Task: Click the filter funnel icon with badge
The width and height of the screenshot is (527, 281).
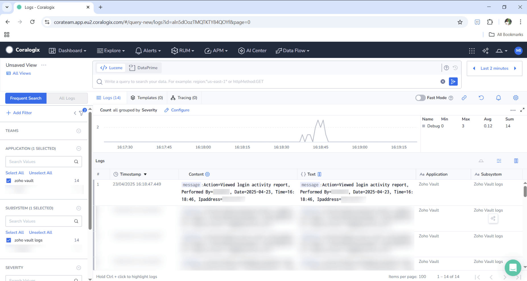Action: click(x=81, y=113)
